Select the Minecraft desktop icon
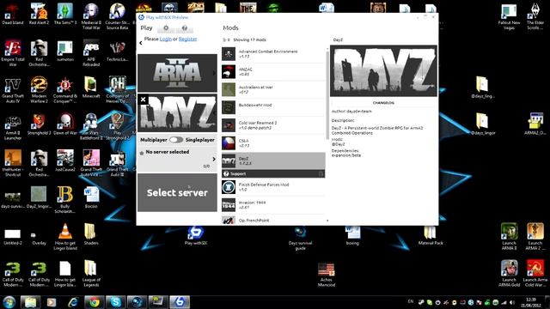This screenshot has height=309, width=550. [x=91, y=88]
